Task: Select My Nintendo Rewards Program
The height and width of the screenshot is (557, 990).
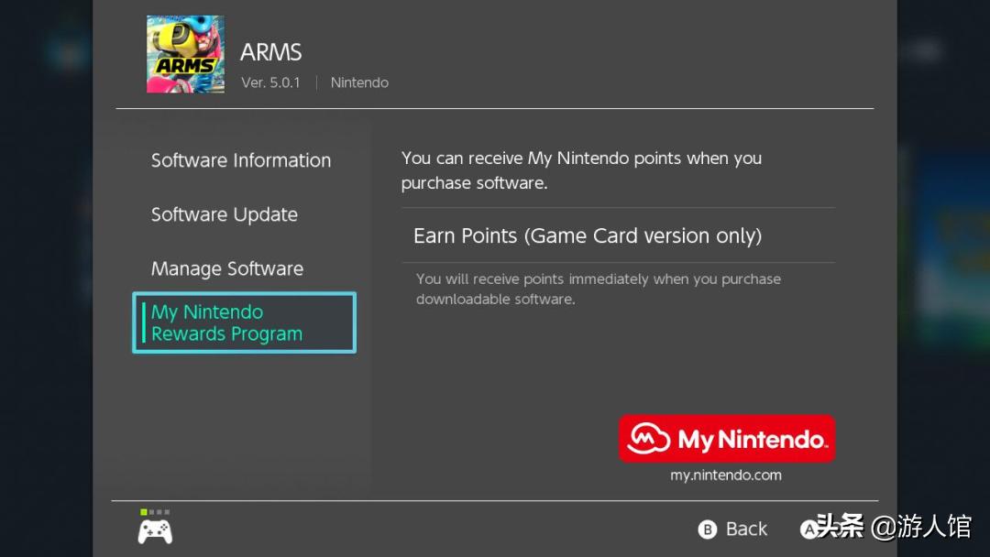Action: (244, 322)
